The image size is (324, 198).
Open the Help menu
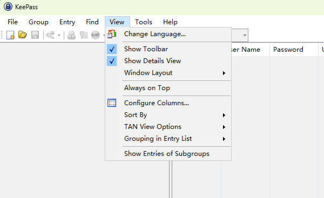click(x=170, y=22)
